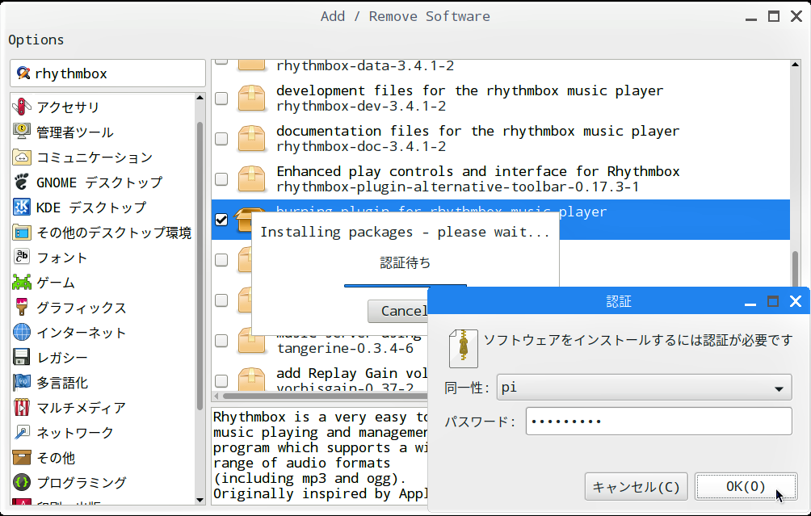The image size is (811, 516).
Task: Select the その他 box icon
Action: tap(22, 457)
